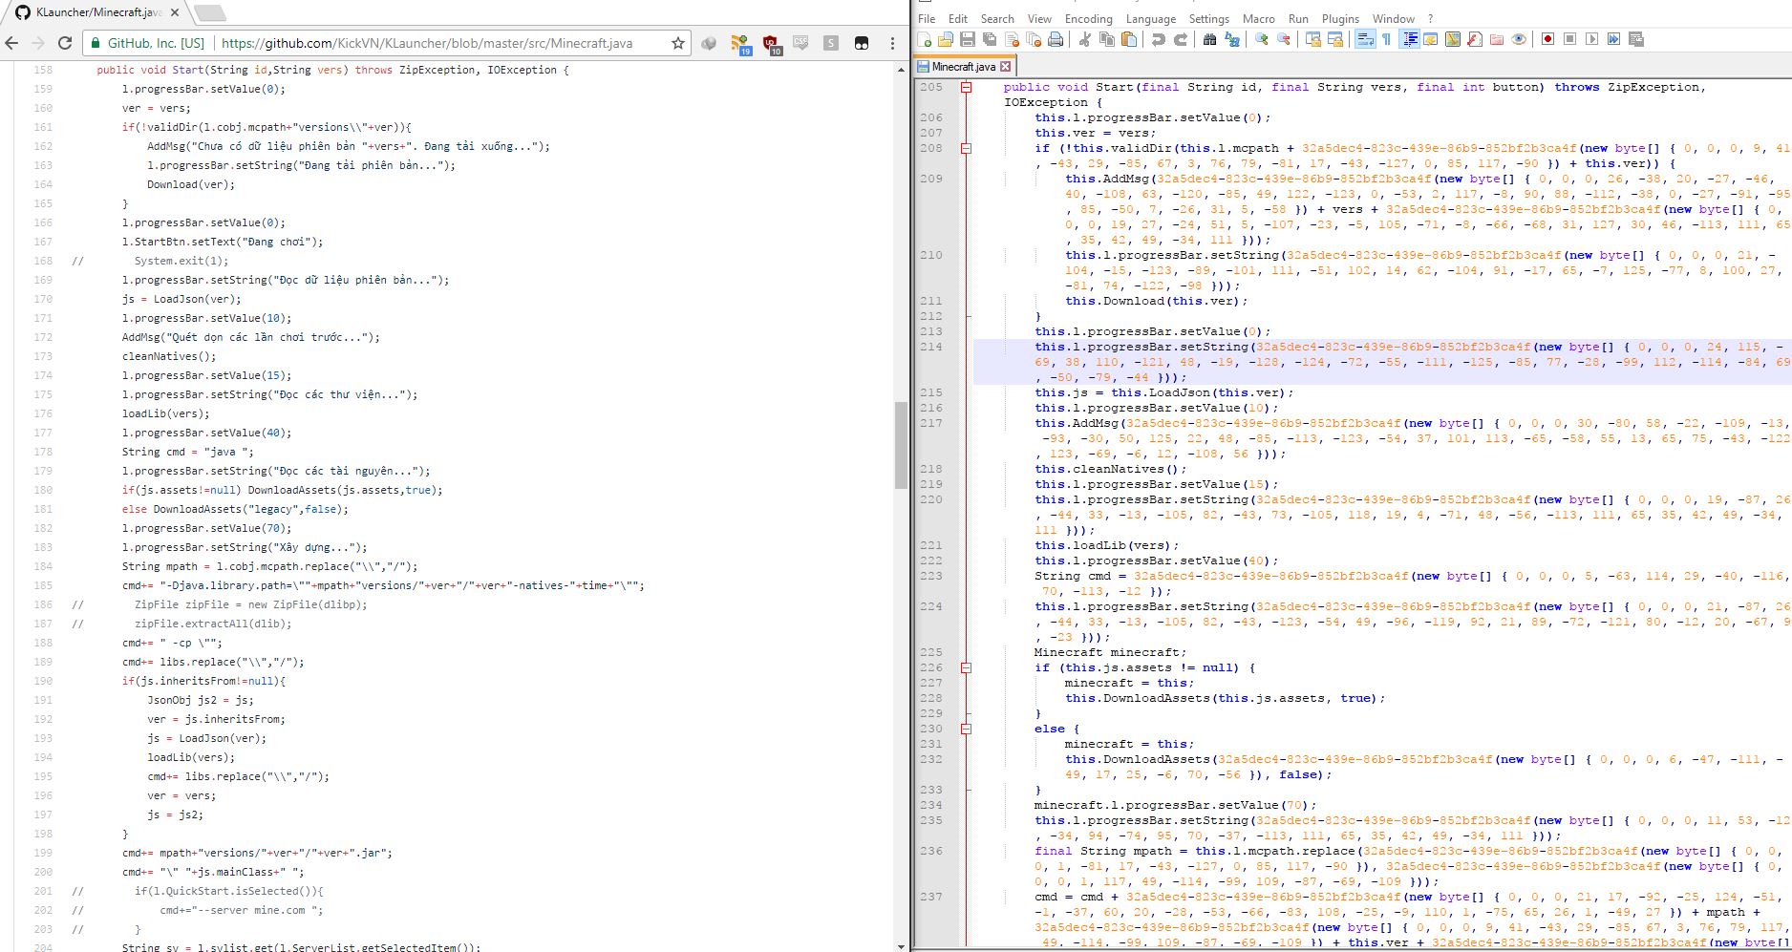This screenshot has width=1792, height=952.
Task: Click the Cut scissors icon
Action: tap(1084, 39)
